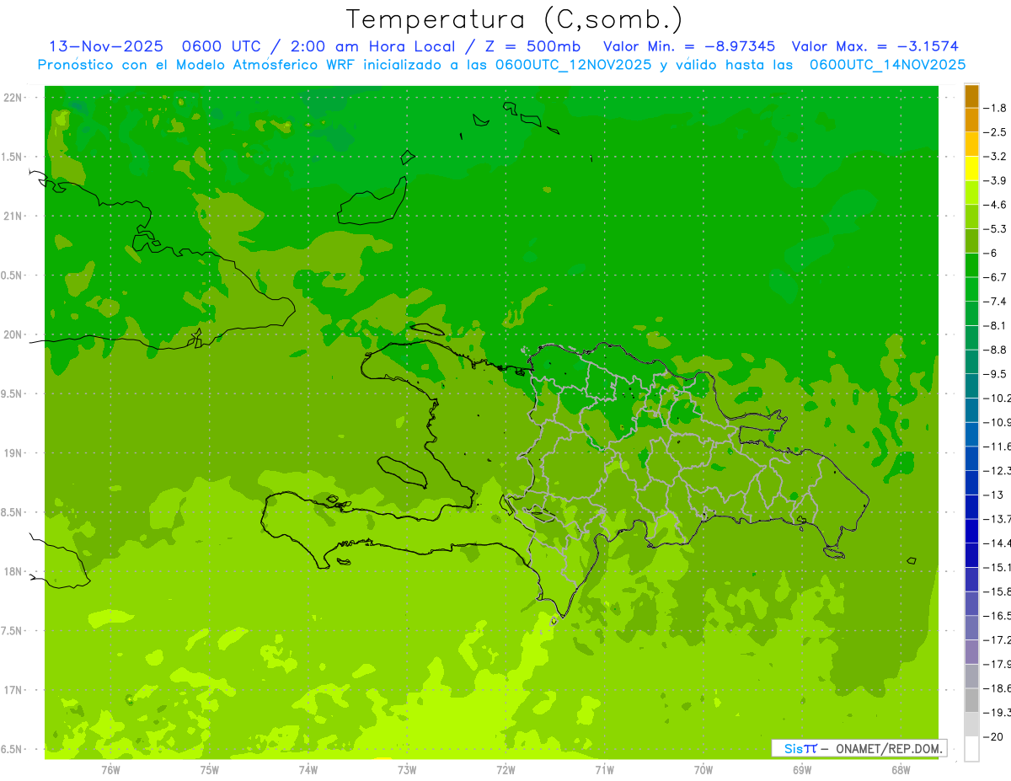Select the date text "13-Nov-2025"
This screenshot has height=781, width=1011.
point(106,46)
